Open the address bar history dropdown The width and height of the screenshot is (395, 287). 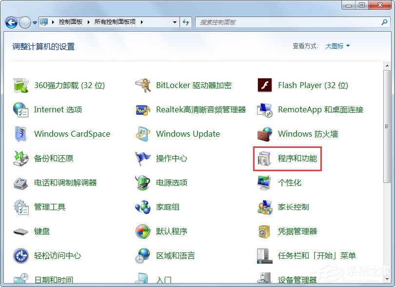click(174, 22)
